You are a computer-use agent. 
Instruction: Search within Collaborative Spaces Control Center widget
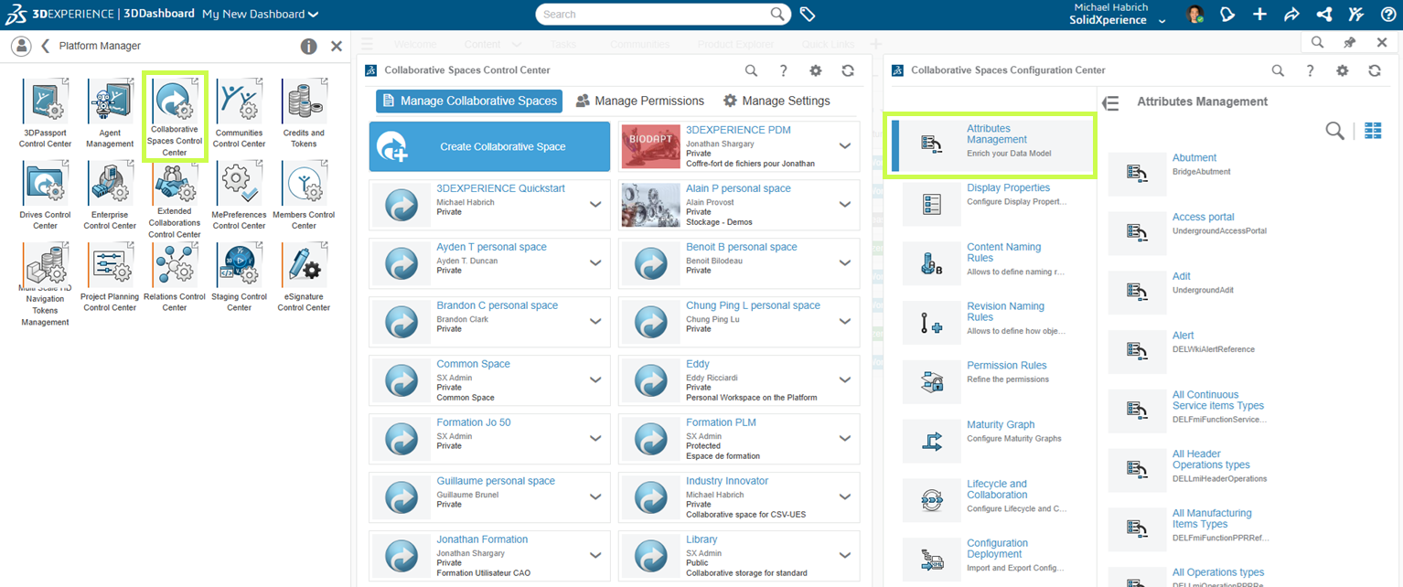tap(751, 70)
